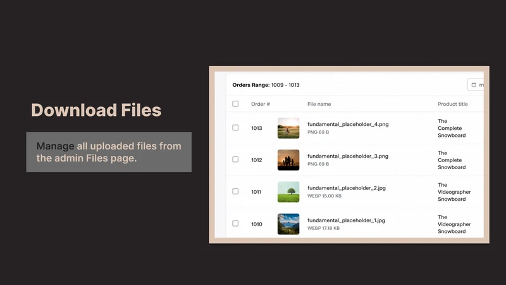Click PNG 69 B under fundamental_placeholder_4.png

click(x=318, y=132)
